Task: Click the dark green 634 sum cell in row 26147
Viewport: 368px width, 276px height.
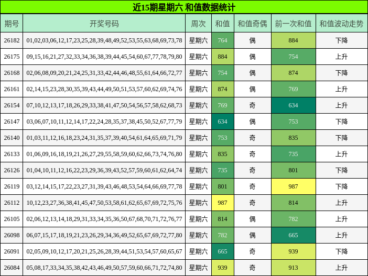Action: point(222,122)
